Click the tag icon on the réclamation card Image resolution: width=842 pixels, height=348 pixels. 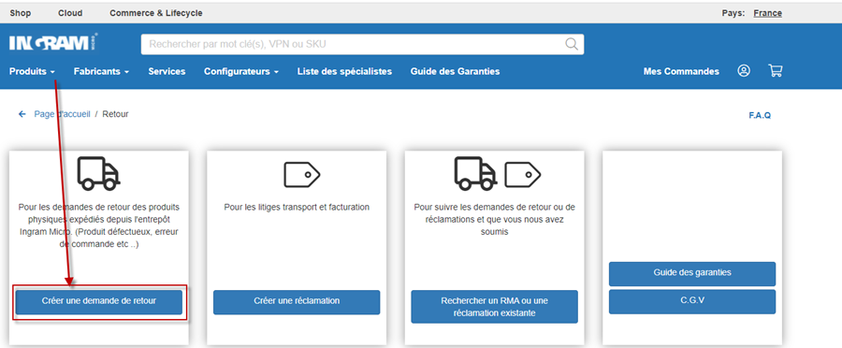pyautogui.click(x=302, y=174)
